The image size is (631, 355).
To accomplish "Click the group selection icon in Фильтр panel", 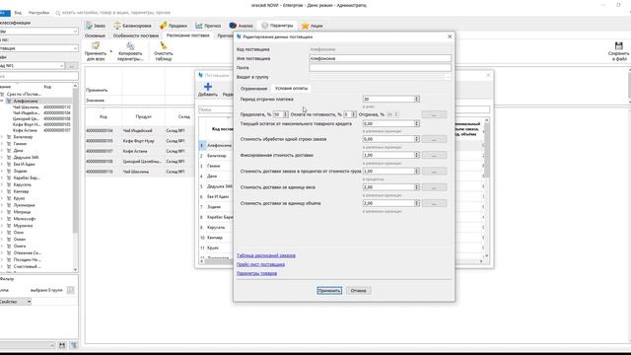I will pyautogui.click(x=70, y=290).
